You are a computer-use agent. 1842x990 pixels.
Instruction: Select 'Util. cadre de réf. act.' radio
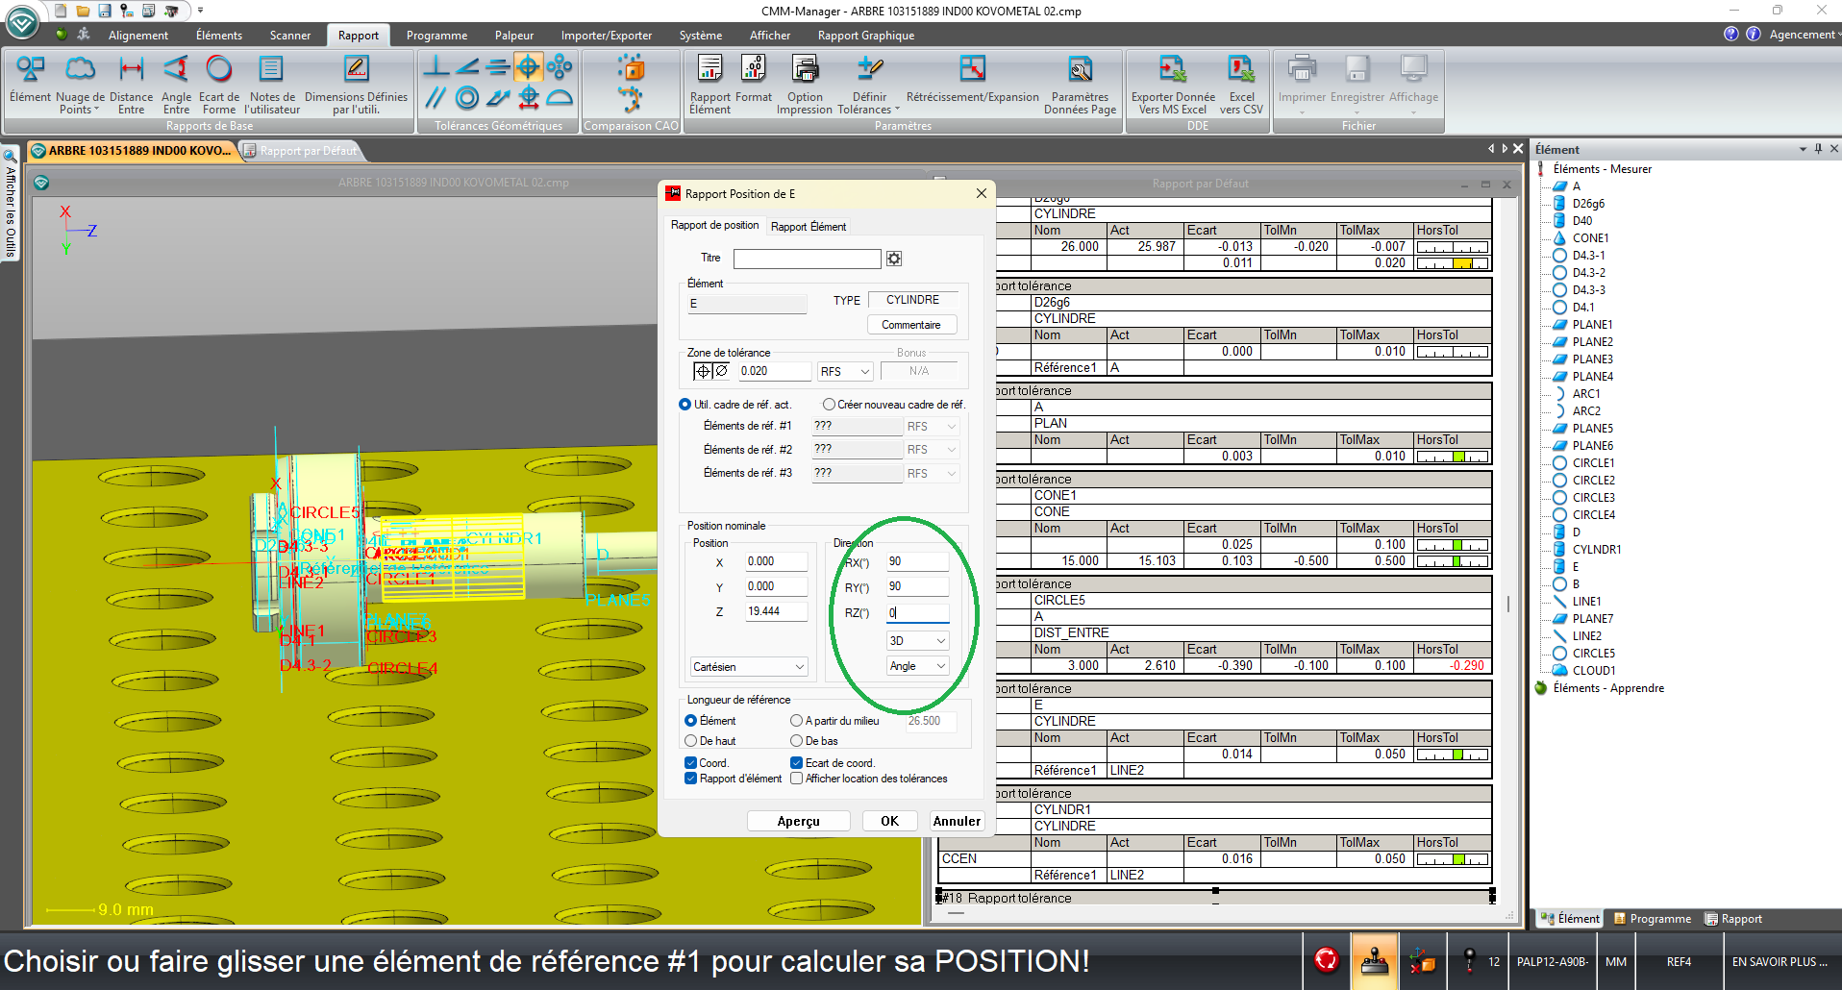(685, 405)
